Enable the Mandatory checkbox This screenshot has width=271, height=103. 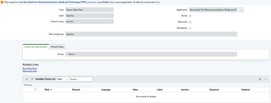click(x=190, y=28)
